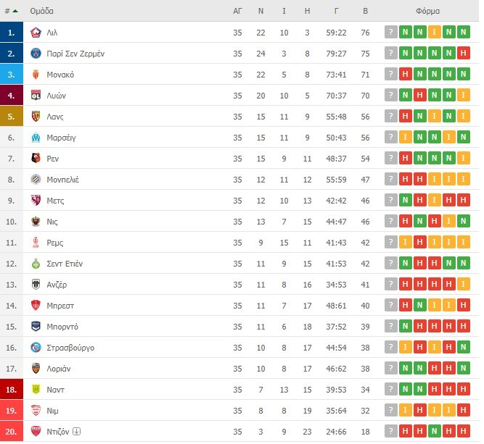Viewport: 484px width, 444px height.
Task: Open the Παρί Σεν Ζερμέν team link
Action: click(x=76, y=54)
